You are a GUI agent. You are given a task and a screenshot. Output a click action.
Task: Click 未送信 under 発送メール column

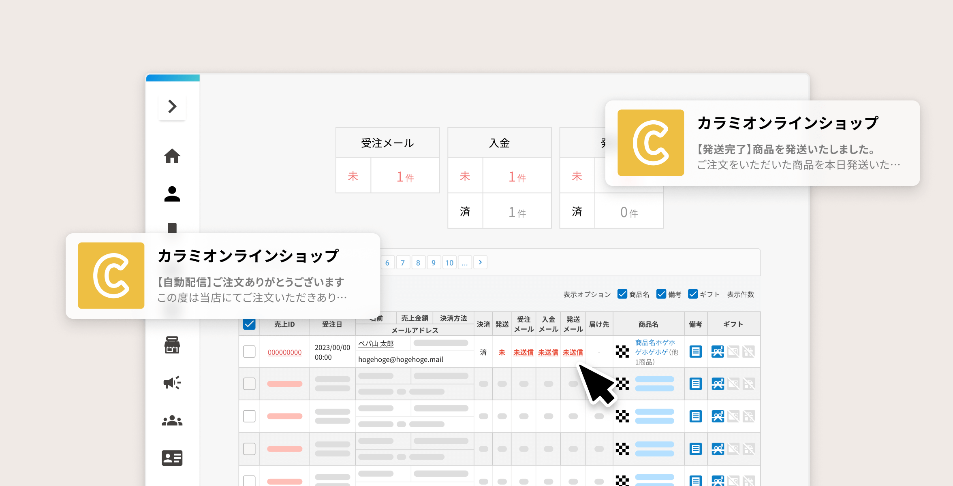(x=573, y=352)
